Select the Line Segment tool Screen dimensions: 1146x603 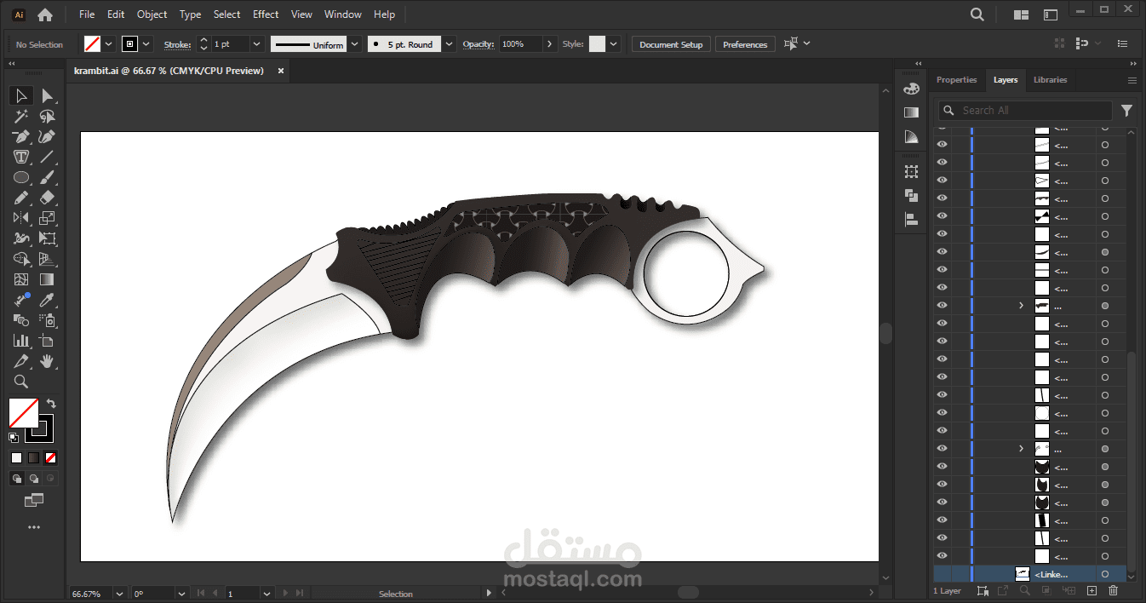48,157
